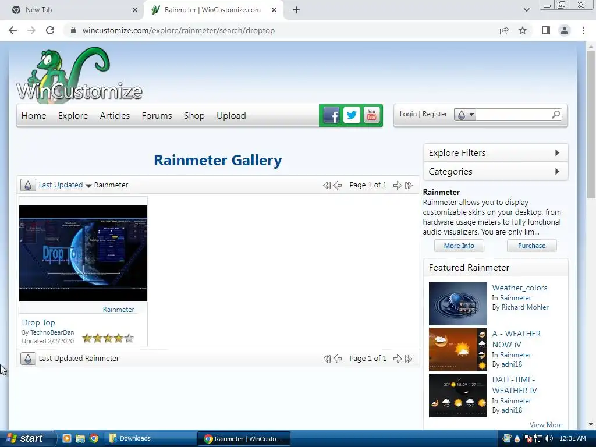Reload the page with the refresh icon

tap(50, 30)
